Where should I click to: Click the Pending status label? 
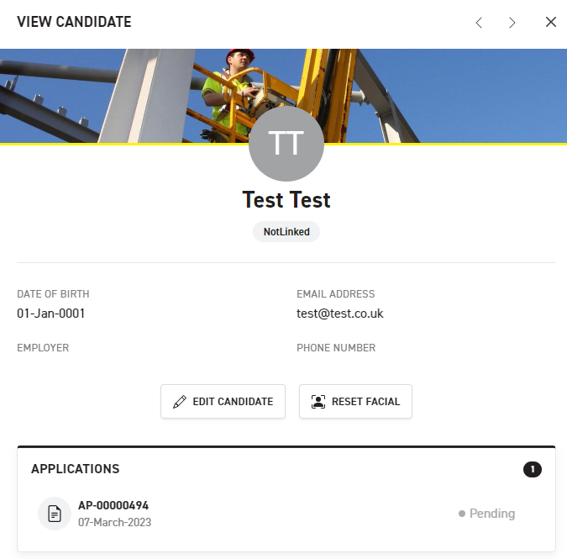click(x=491, y=514)
